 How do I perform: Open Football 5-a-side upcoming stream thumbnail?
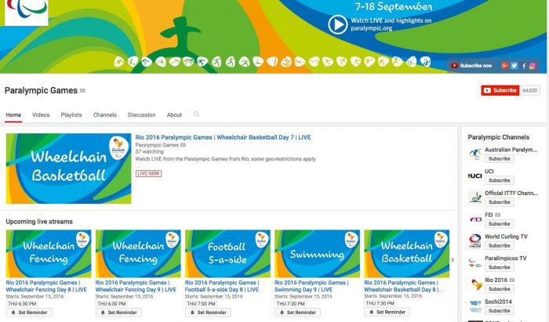[227, 254]
